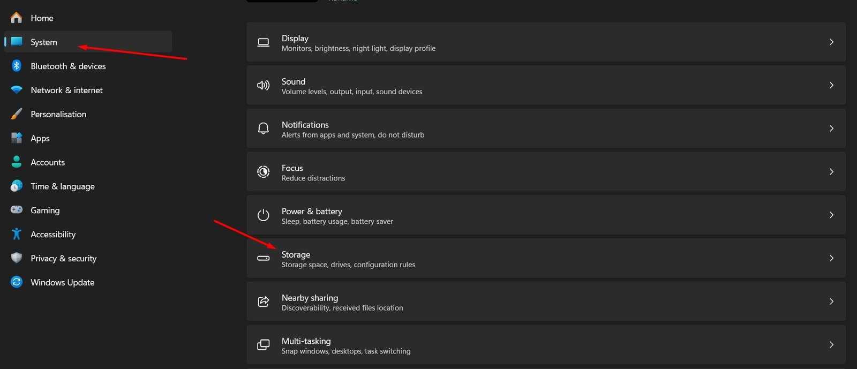
Task: Open Notifications using its right chevron
Action: coord(831,129)
